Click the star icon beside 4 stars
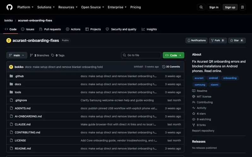The width and height of the screenshot is (252, 157). click(x=194, y=114)
